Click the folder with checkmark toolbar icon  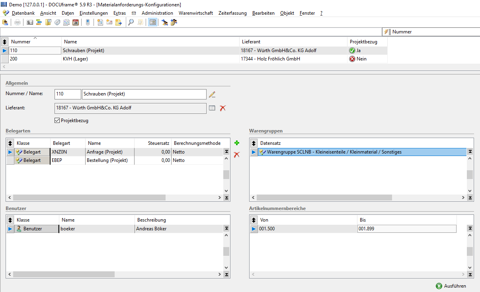(x=48, y=22)
